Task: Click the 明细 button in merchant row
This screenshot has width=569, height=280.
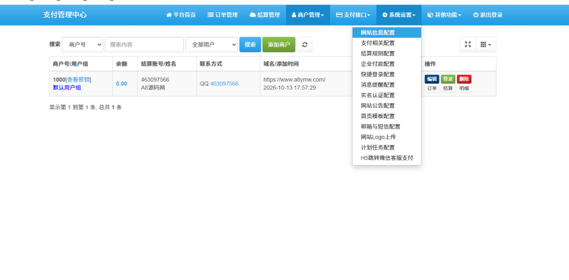Action: [x=464, y=88]
